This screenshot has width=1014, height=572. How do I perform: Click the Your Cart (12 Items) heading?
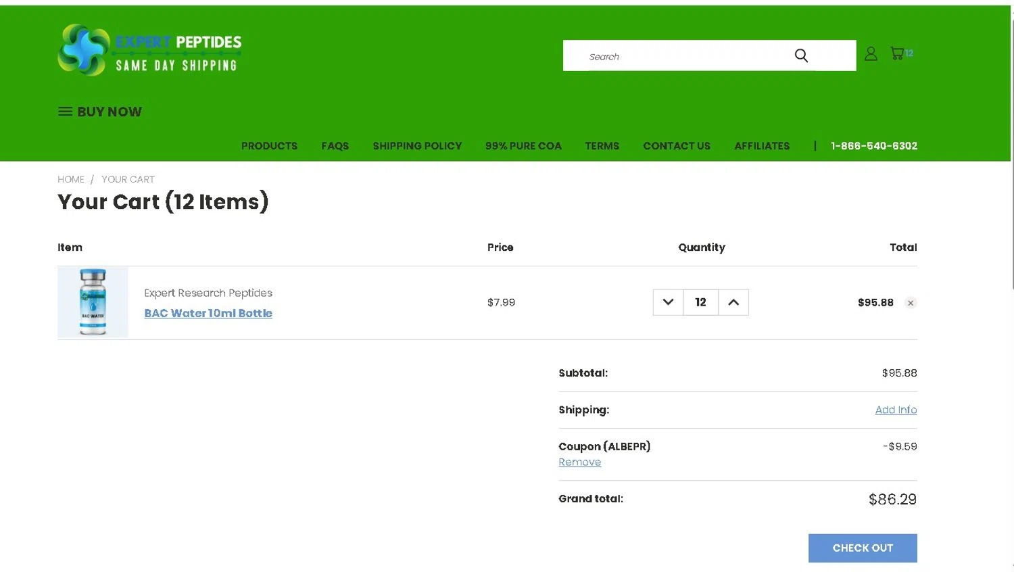(163, 201)
